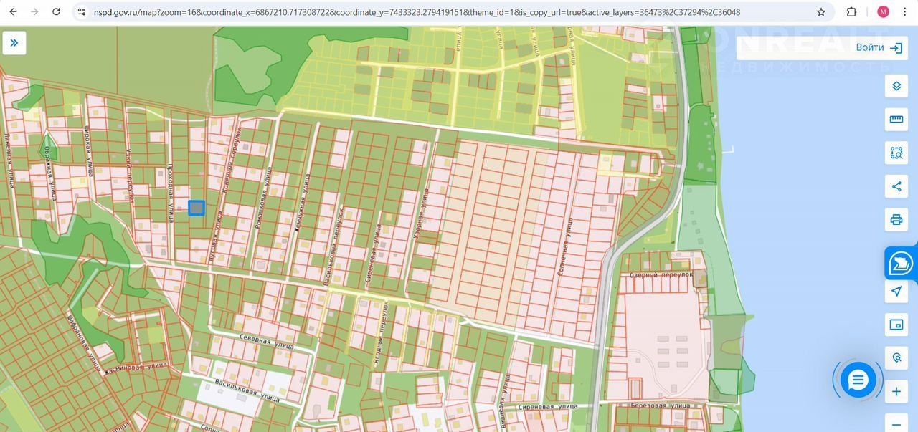Select the ruler measurement tool

[896, 120]
